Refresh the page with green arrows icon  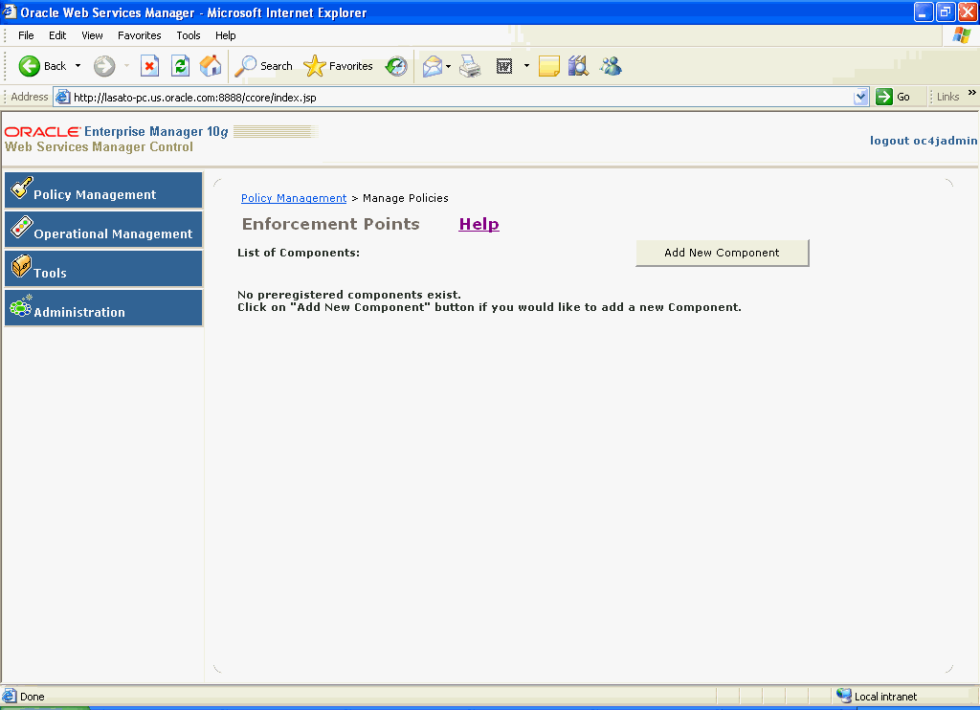(x=180, y=66)
